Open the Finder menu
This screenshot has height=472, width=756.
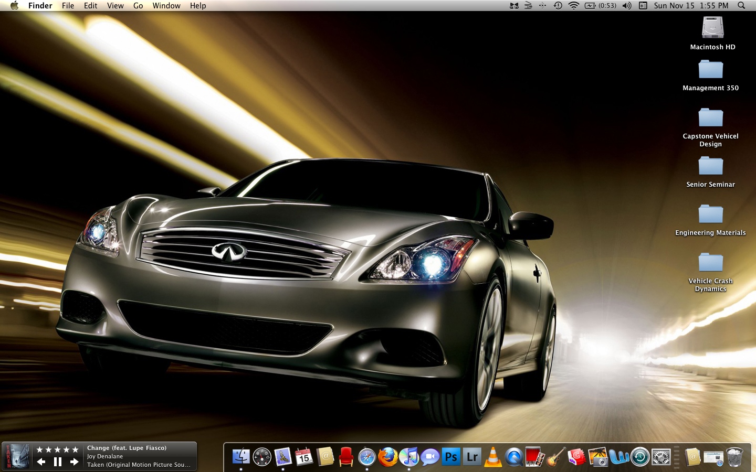40,5
